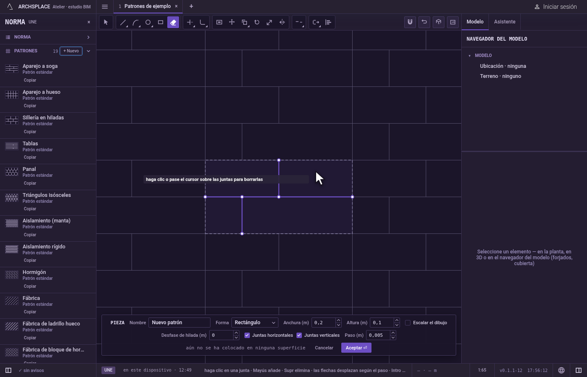Click the globe icon in status bar
Screen dimensions: 587x377
[561, 370]
